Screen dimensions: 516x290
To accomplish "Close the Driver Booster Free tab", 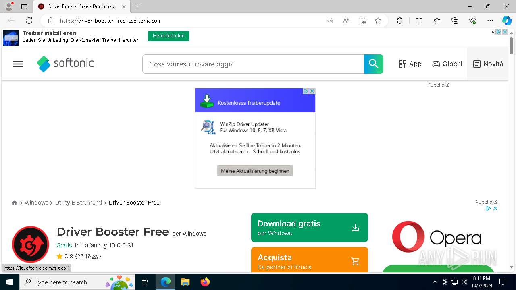I will (x=124, y=6).
